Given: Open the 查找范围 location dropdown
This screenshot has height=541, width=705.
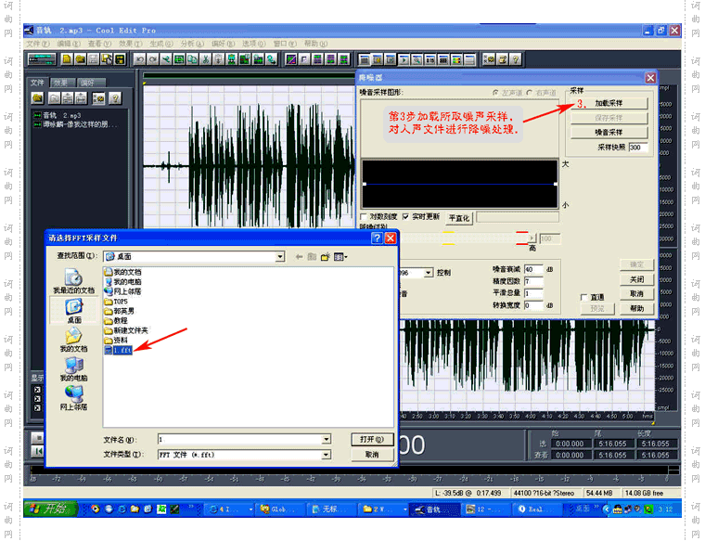Looking at the screenshot, I should point(280,257).
